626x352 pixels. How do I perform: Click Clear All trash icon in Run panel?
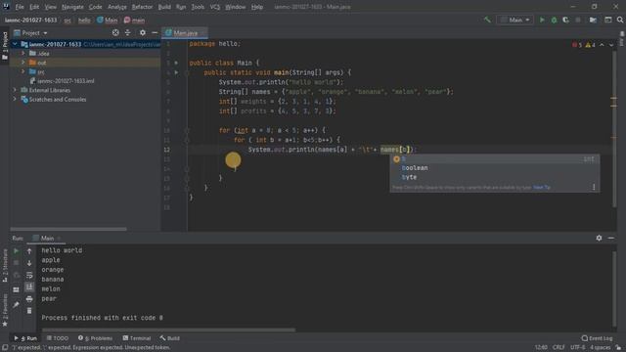tap(29, 311)
